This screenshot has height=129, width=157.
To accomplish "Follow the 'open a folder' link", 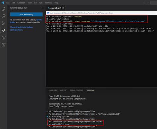I will coord(39,20).
